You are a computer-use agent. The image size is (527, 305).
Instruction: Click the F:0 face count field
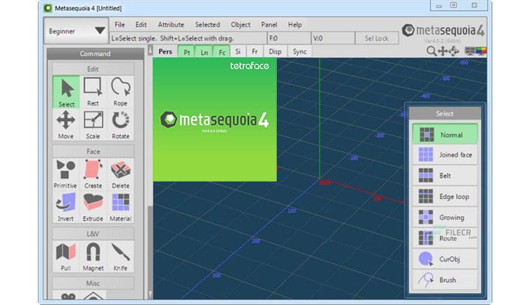[289, 38]
